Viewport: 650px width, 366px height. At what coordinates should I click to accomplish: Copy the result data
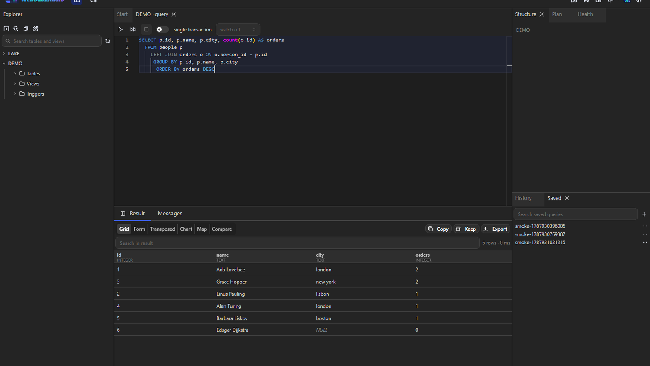tap(438, 229)
